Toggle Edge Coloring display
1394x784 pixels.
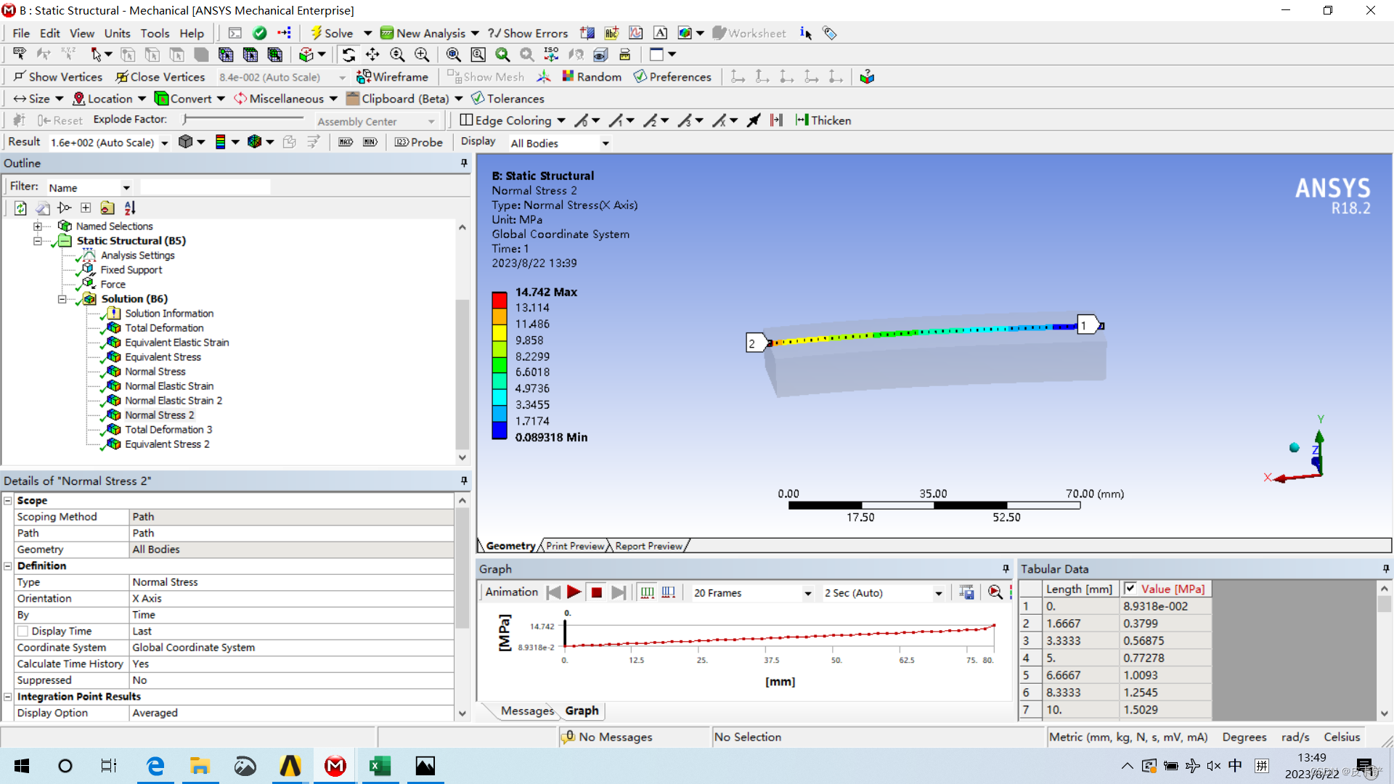512,121
